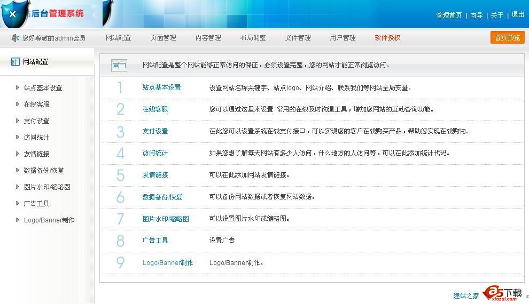Select 软件授权 in the navigation bar
The image size is (529, 304).
pos(387,38)
